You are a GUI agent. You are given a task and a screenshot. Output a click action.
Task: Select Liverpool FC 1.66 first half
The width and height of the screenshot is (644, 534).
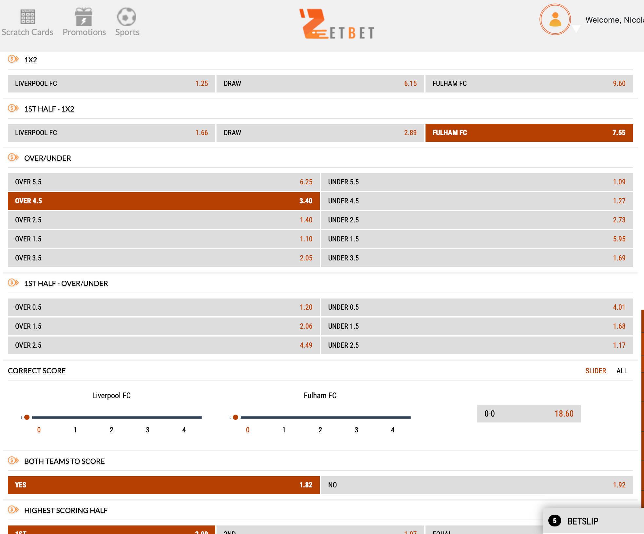pyautogui.click(x=111, y=133)
